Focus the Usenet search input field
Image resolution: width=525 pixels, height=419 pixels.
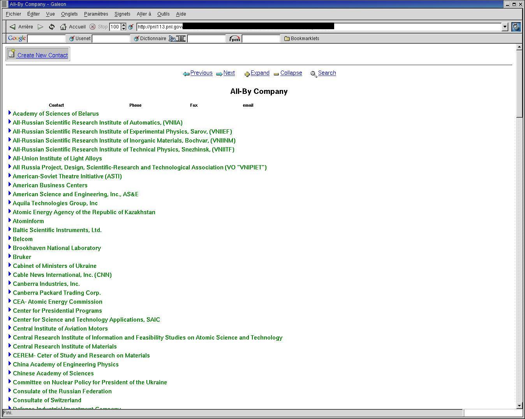pyautogui.click(x=111, y=39)
